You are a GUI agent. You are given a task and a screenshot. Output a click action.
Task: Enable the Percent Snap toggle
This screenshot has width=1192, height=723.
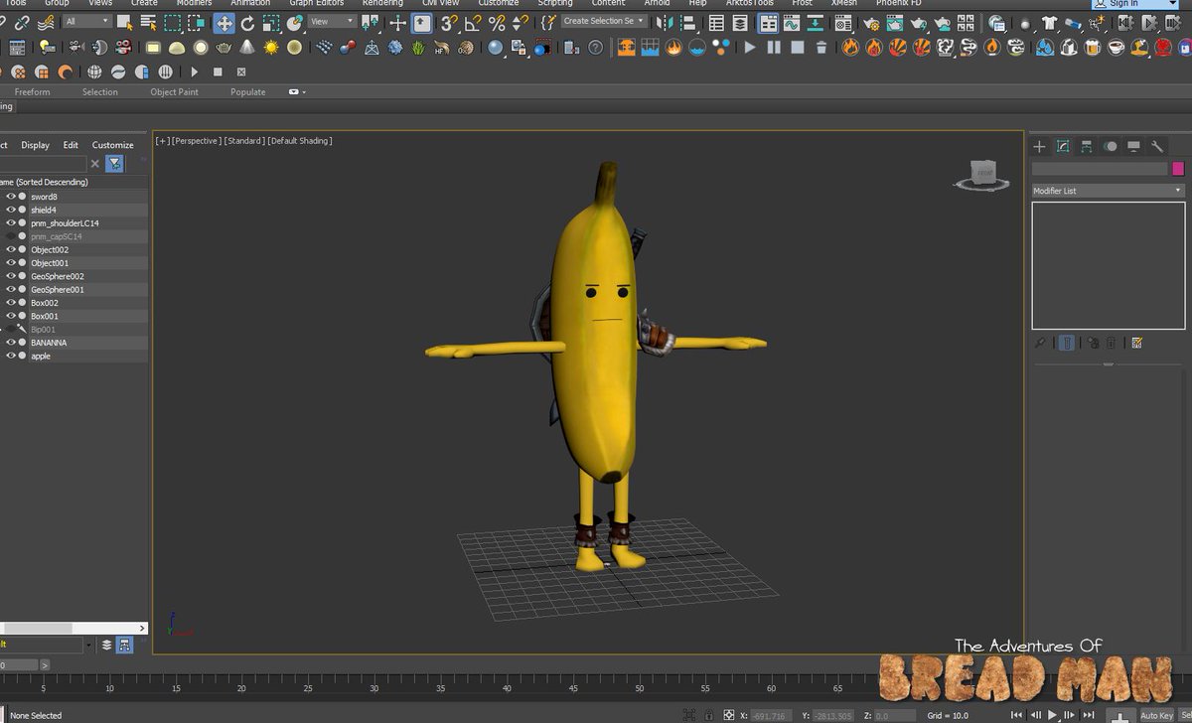(x=497, y=23)
